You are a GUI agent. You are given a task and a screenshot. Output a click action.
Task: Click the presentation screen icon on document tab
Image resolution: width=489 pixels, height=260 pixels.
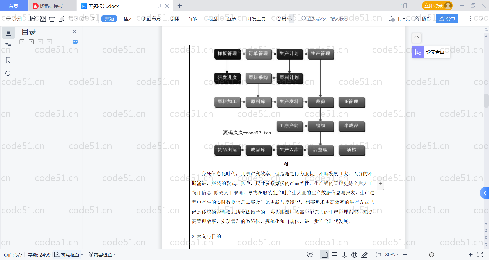tap(159, 6)
